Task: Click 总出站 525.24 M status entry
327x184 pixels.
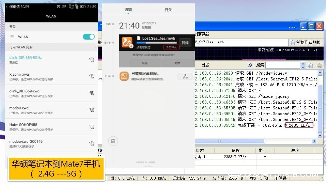Action: [x=189, y=178]
